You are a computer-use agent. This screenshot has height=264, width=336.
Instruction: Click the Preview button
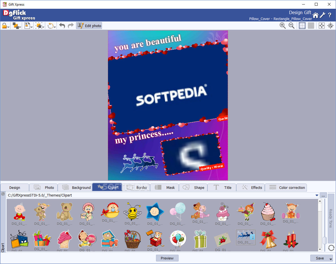pos(167,258)
